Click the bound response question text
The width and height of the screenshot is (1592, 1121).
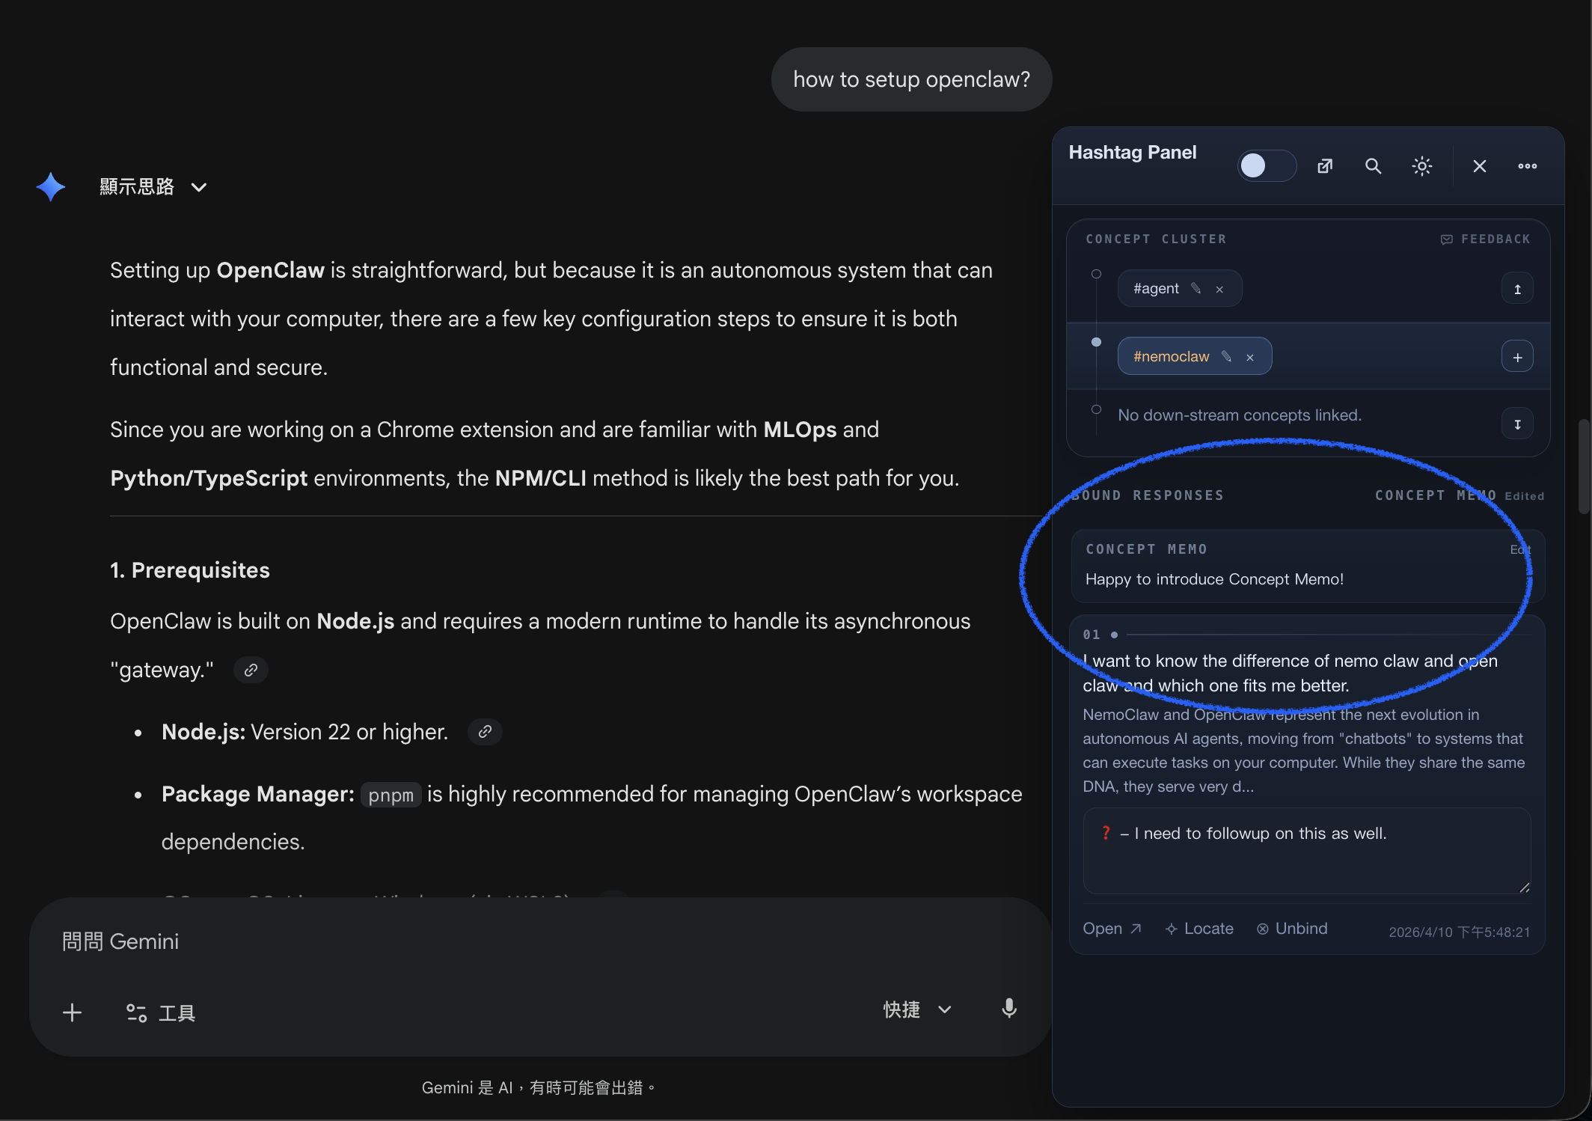point(1290,673)
